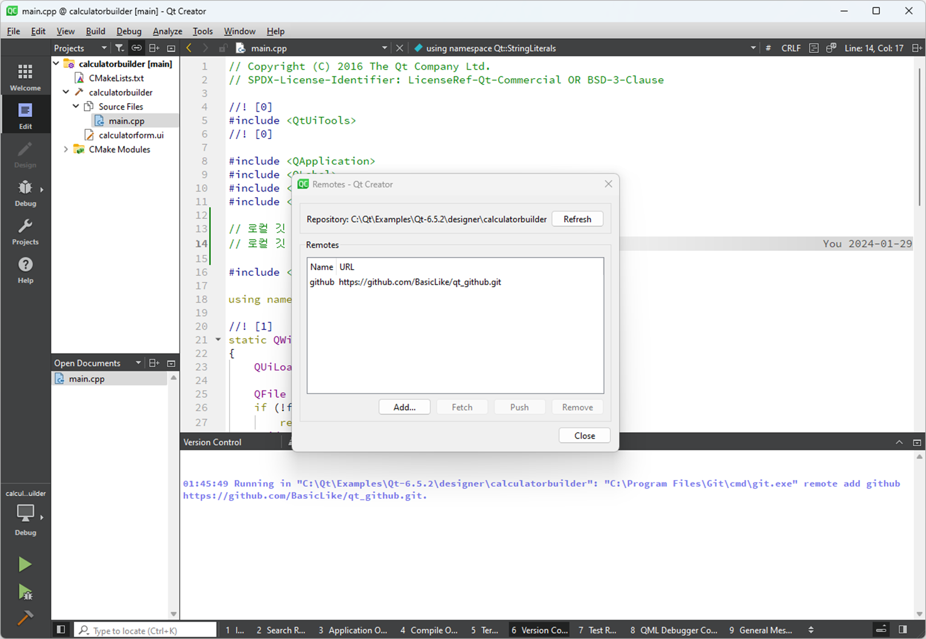This screenshot has height=639, width=926.
Task: Open the calcul..uilder kit selector
Action: click(x=25, y=512)
